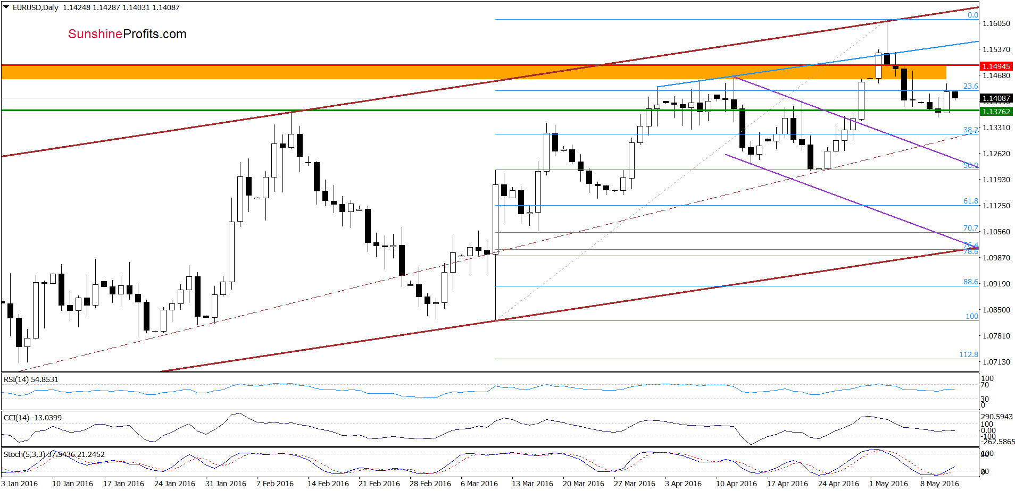Select the 1.15370 price axis value
The width and height of the screenshot is (1015, 491).
point(996,49)
